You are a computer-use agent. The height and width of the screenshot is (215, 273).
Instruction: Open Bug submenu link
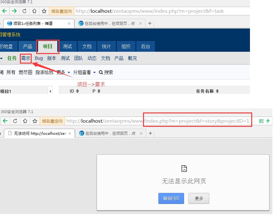(39, 58)
